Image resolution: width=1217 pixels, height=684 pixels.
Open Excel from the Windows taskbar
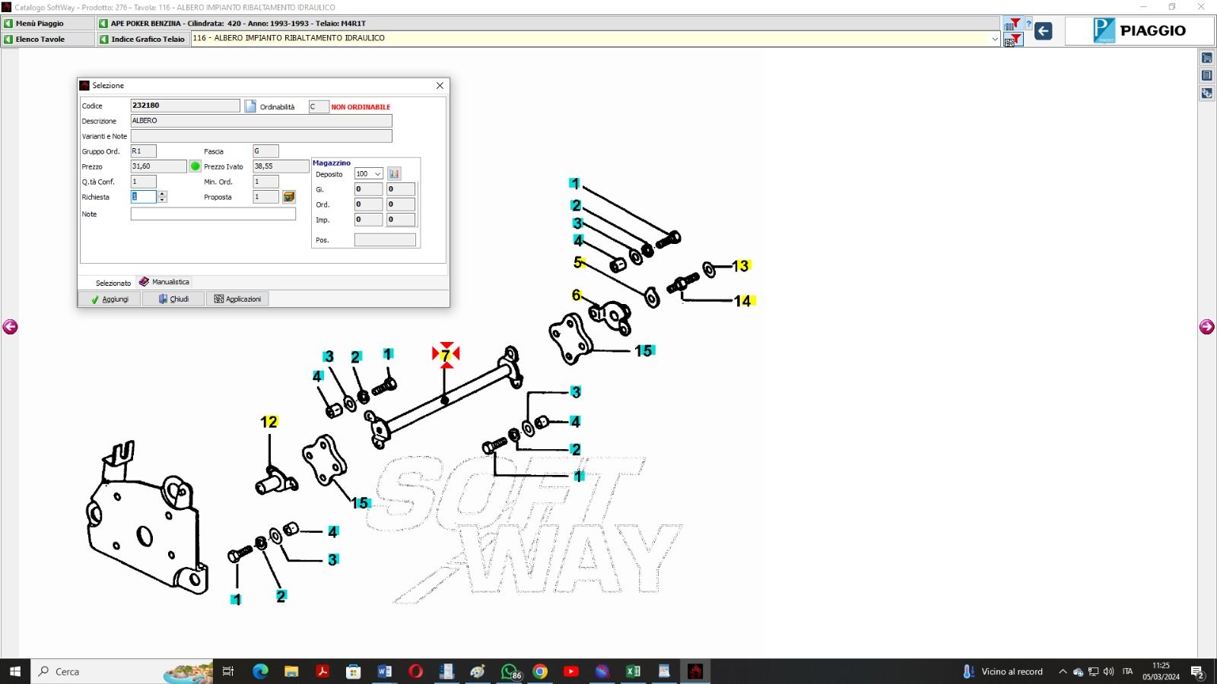[x=633, y=671]
